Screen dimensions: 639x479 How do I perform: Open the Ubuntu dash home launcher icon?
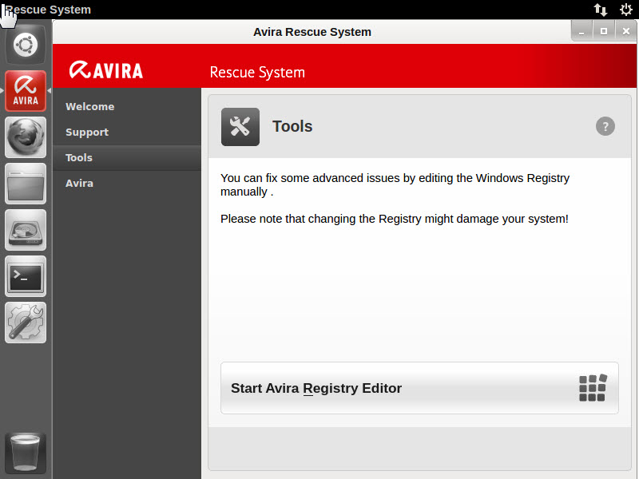coord(26,44)
